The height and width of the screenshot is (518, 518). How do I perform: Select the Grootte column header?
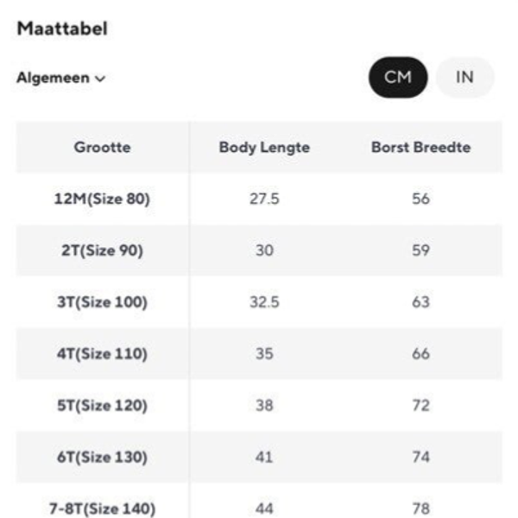pyautogui.click(x=102, y=148)
